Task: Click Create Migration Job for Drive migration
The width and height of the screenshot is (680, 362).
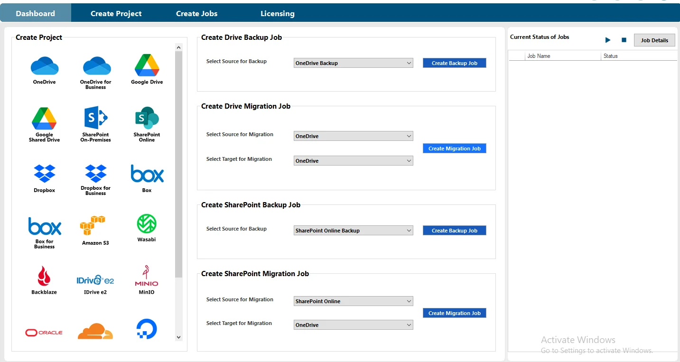Action: point(455,149)
